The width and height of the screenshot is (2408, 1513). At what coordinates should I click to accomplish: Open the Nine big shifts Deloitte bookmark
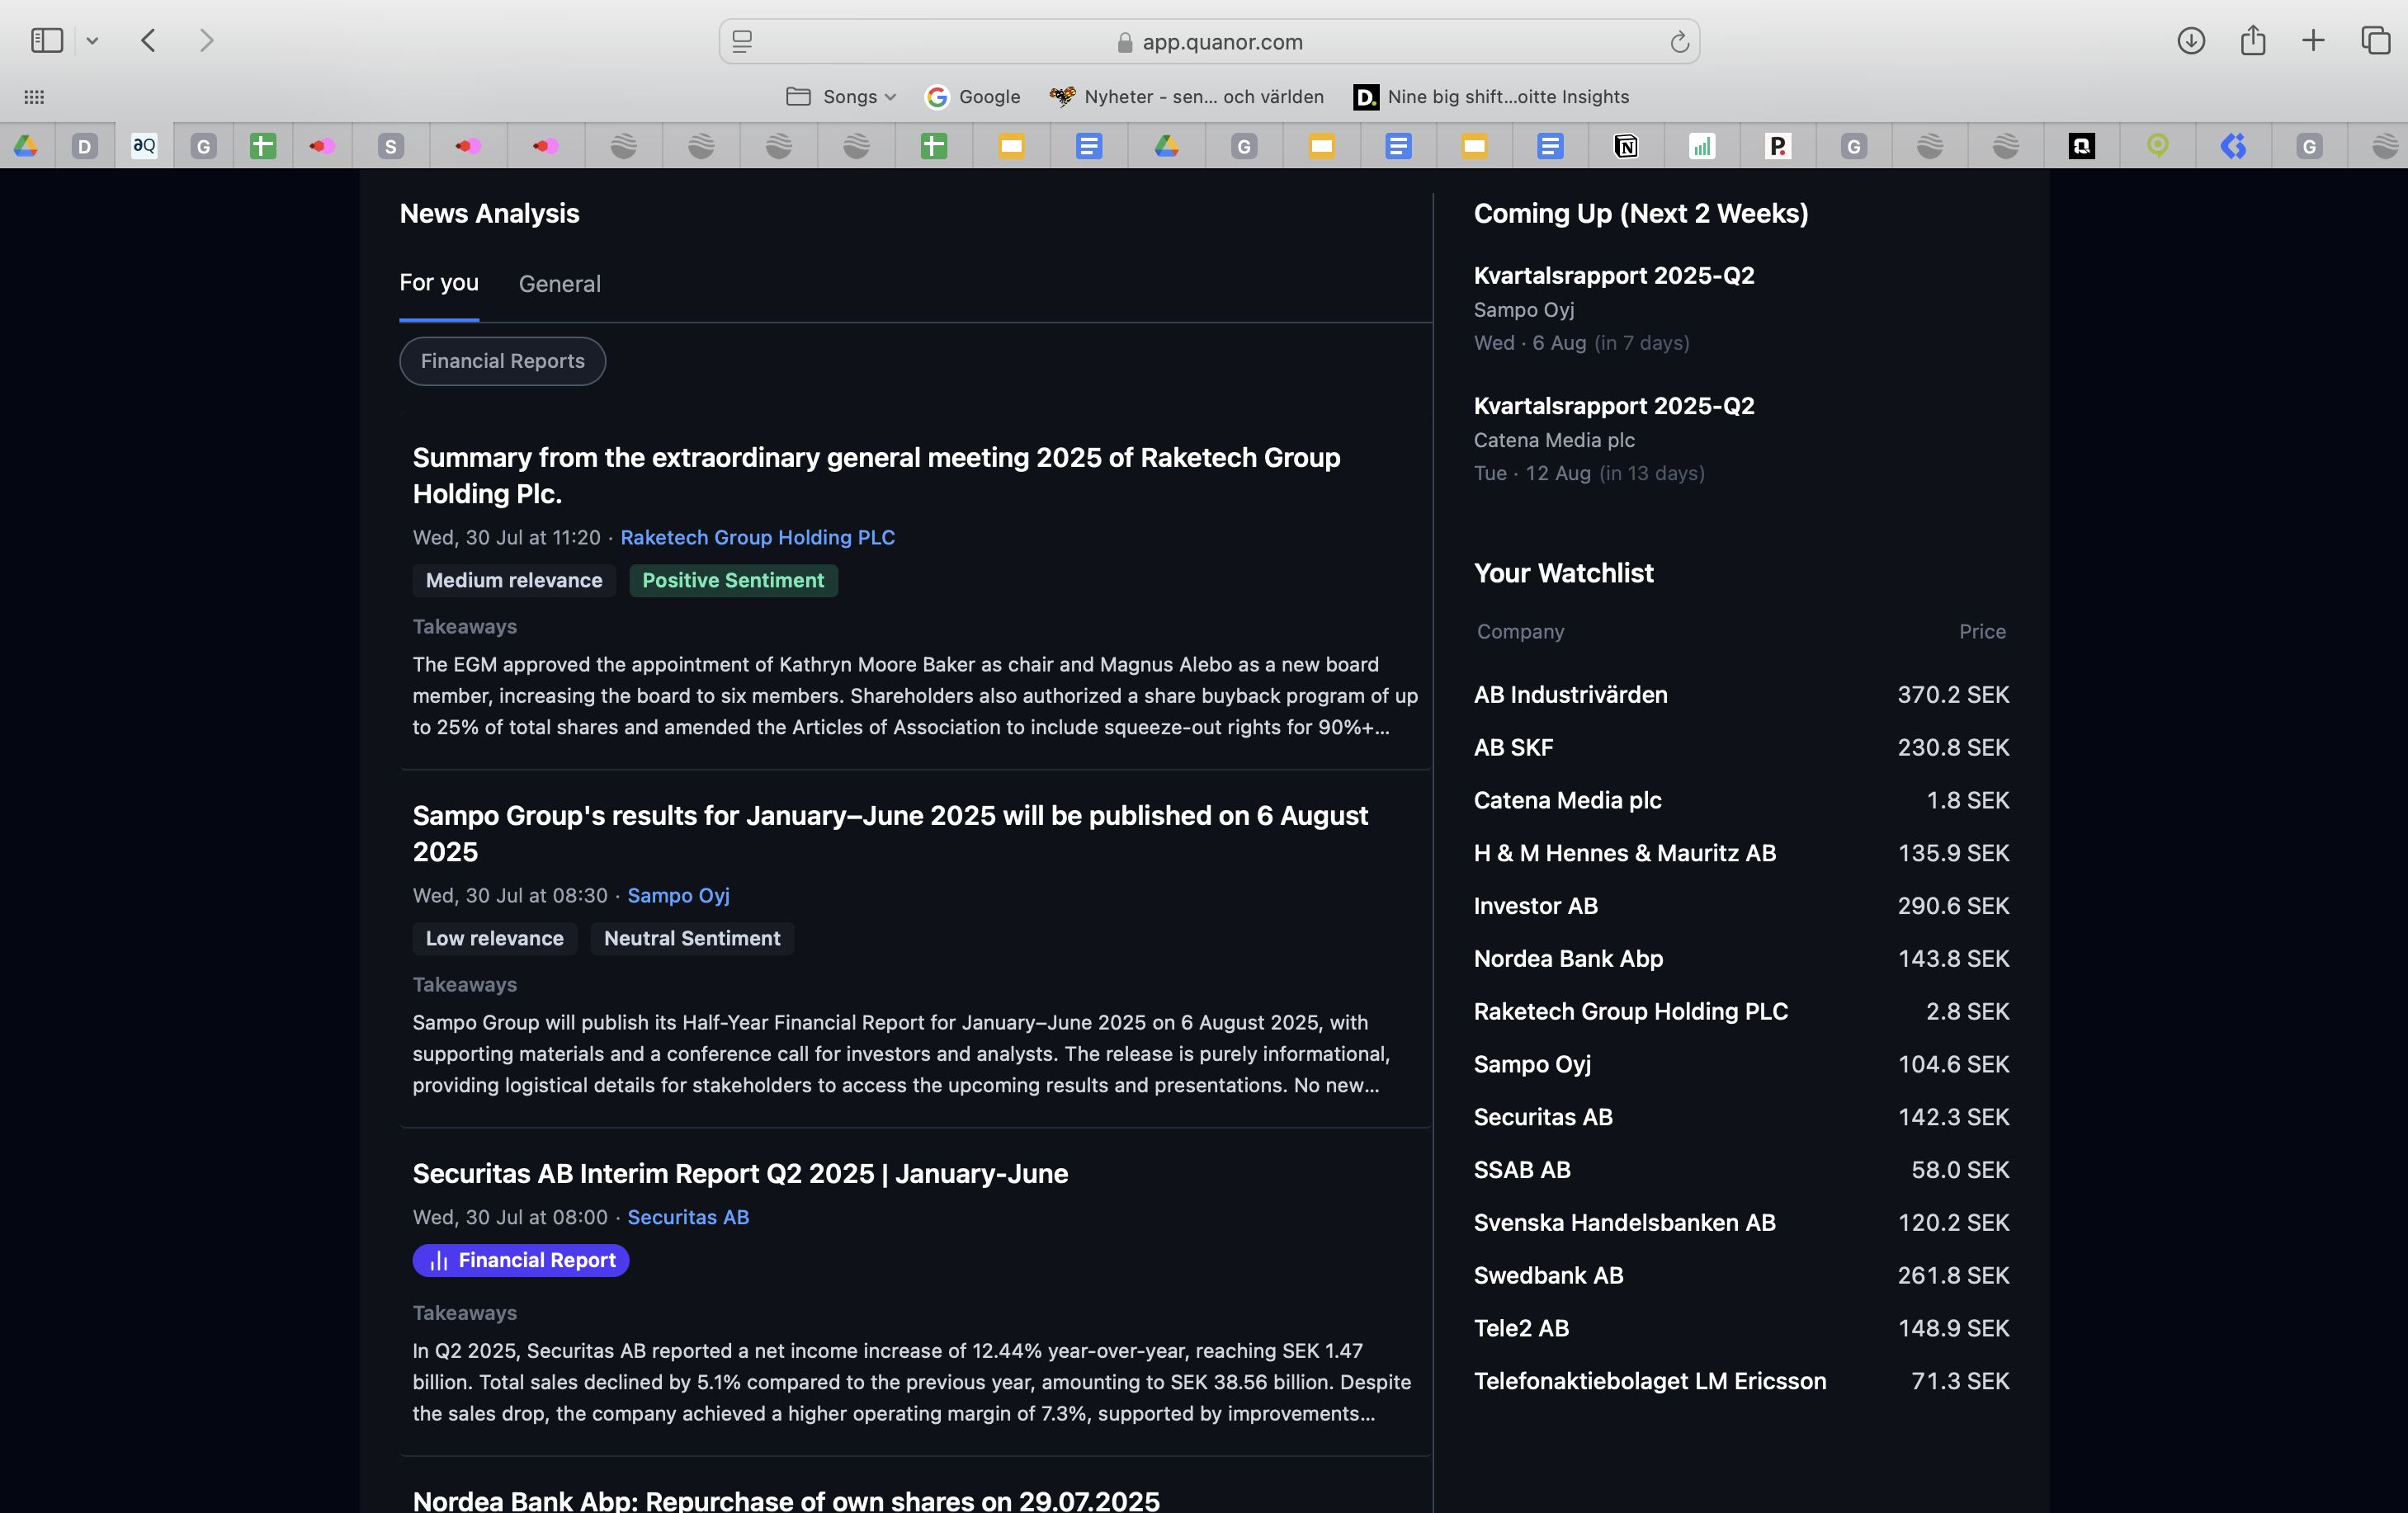click(1491, 97)
